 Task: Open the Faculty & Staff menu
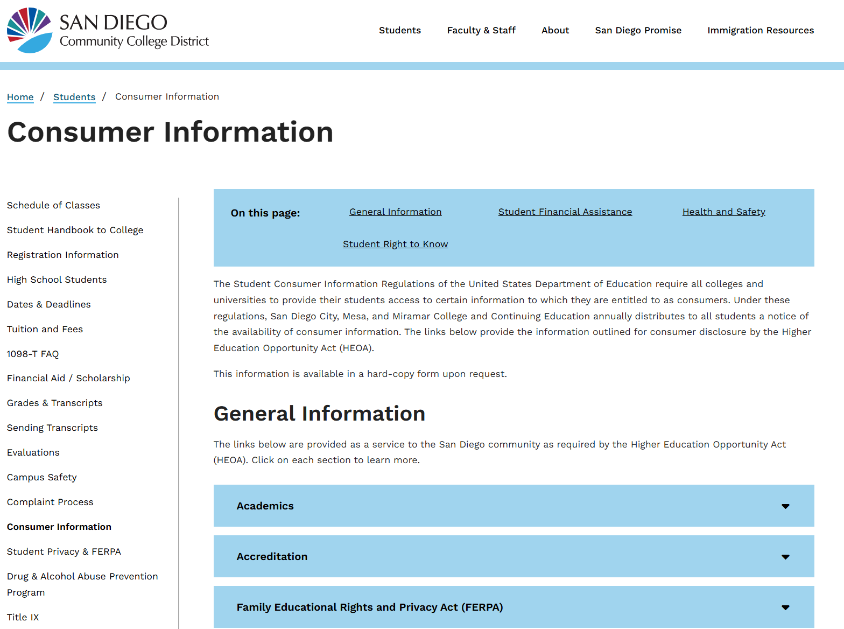(481, 30)
